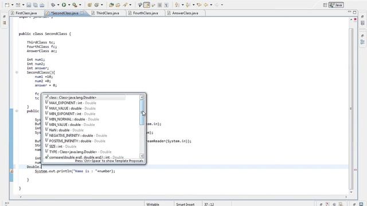
Task: Click the External Tools run icon
Action: coord(75,5)
